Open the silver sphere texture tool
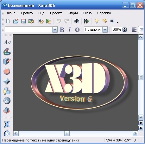Viewport: 145px width, 144px height. [x=7, y=101]
